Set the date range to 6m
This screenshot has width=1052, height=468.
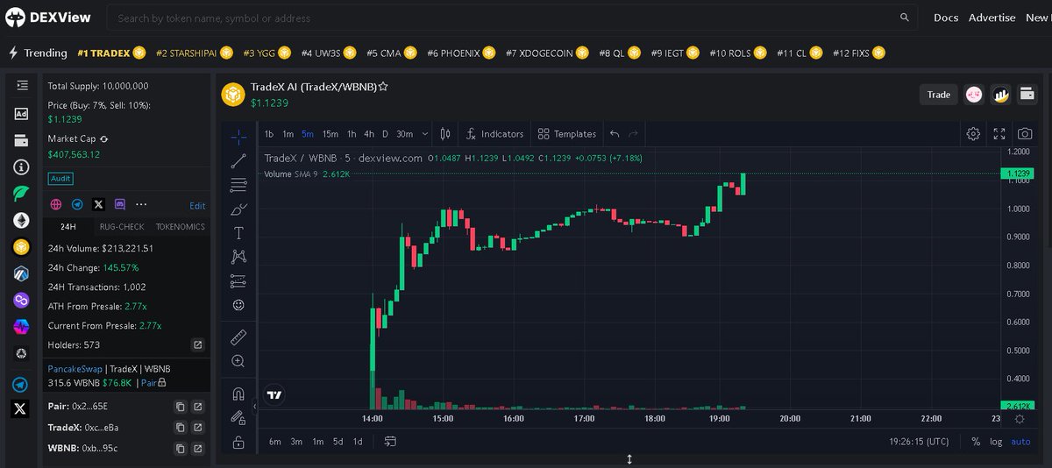pos(275,441)
